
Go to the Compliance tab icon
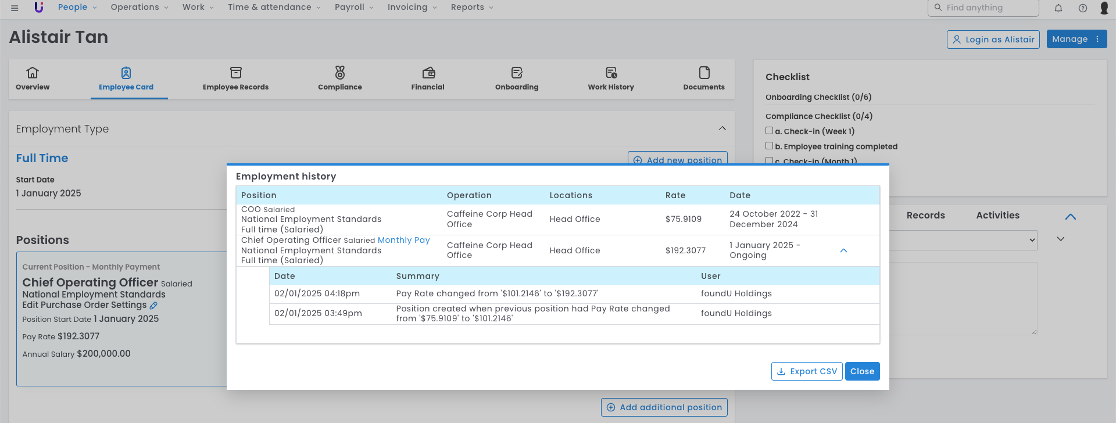pos(339,73)
